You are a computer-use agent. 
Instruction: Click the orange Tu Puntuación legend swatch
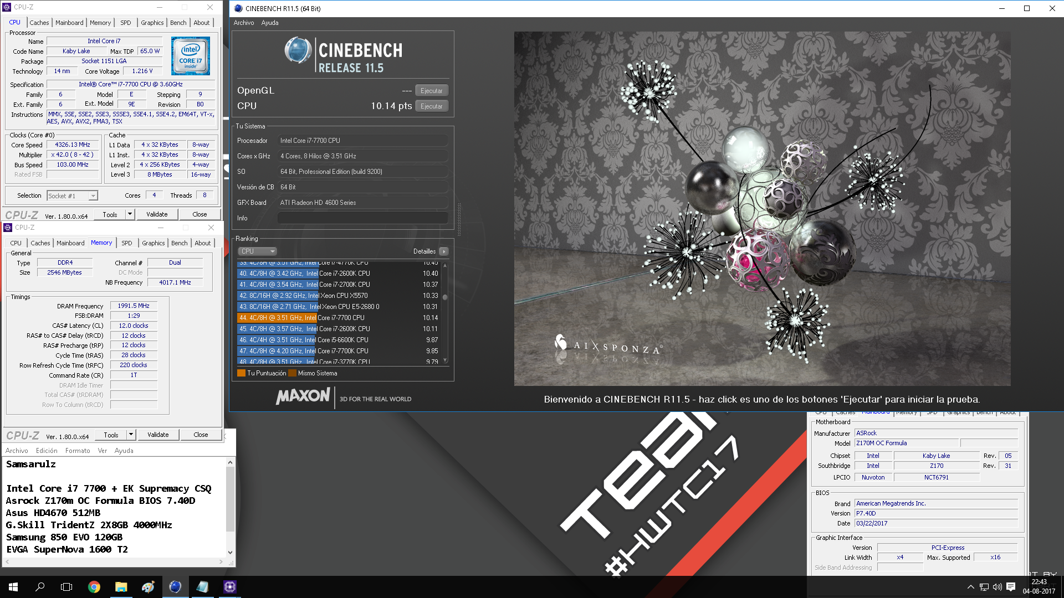tap(241, 373)
